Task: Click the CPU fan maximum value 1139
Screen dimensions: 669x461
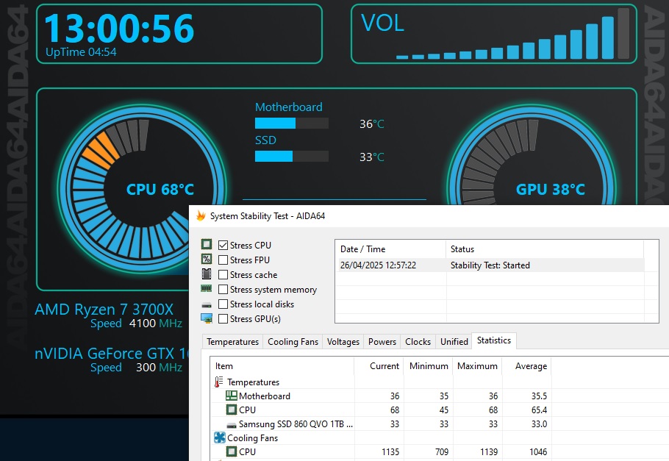Action: click(x=489, y=452)
